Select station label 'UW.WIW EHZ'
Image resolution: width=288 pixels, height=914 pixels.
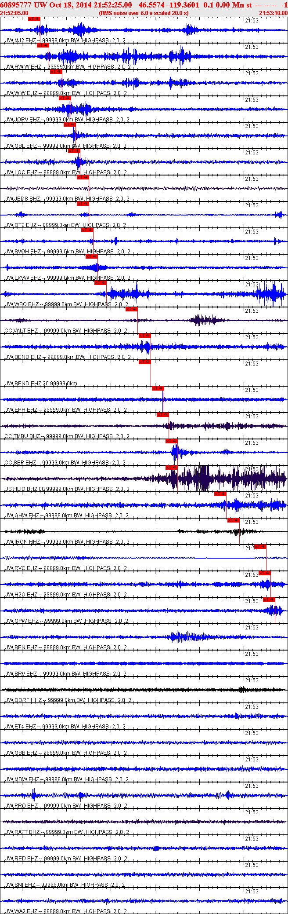coord(21,93)
